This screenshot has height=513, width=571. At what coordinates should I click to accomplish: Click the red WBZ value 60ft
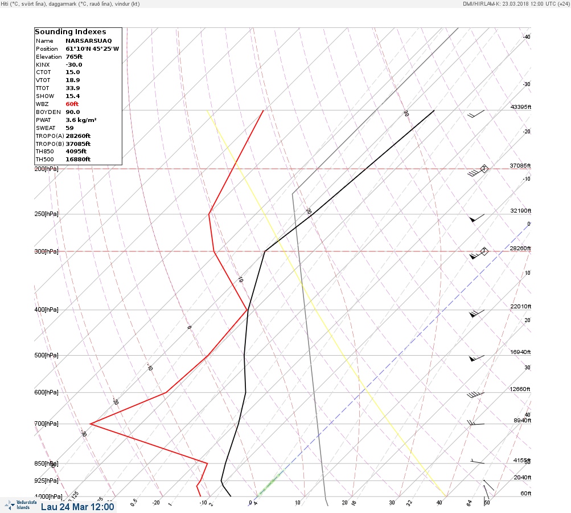point(72,104)
